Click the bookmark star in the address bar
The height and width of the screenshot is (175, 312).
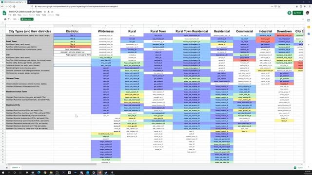click(x=279, y=6)
